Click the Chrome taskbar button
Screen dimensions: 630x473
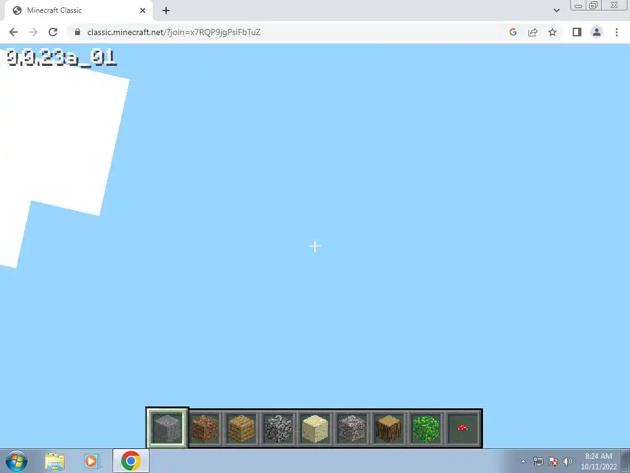[131, 461]
